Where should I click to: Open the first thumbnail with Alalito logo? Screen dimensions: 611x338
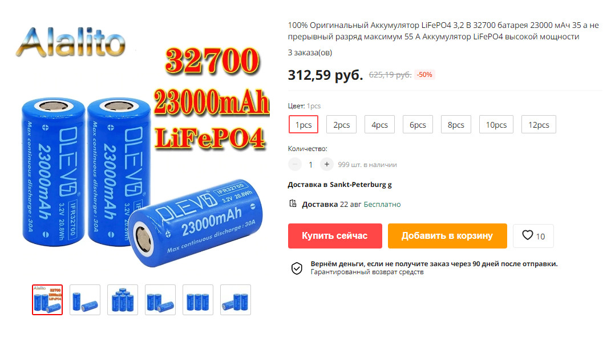pyautogui.click(x=47, y=299)
